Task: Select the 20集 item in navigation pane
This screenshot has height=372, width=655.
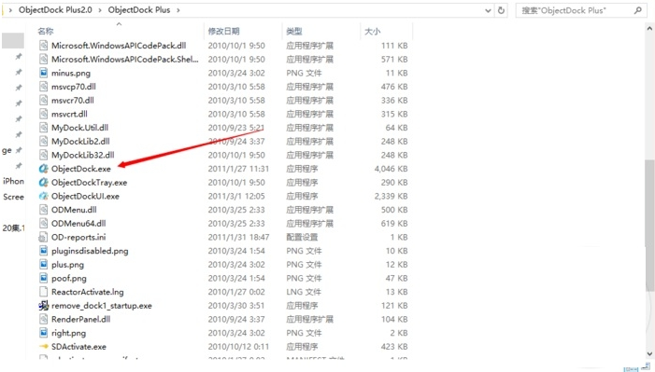Action: (x=13, y=228)
